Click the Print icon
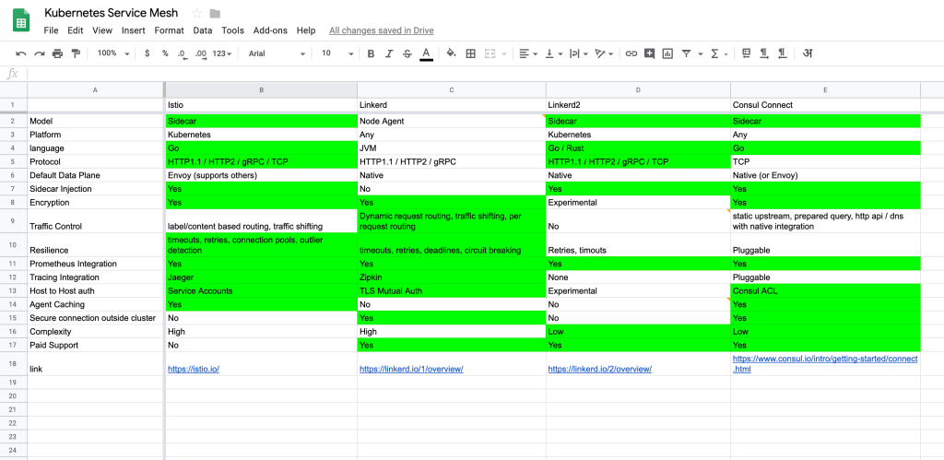The height and width of the screenshot is (460, 944). tap(57, 53)
